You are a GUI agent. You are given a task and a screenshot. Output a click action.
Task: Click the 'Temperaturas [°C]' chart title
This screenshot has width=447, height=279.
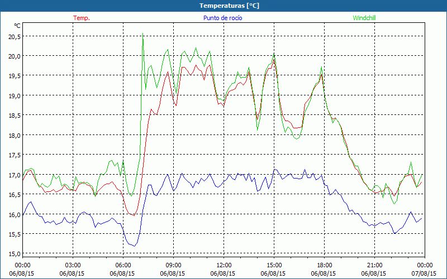(x=229, y=6)
